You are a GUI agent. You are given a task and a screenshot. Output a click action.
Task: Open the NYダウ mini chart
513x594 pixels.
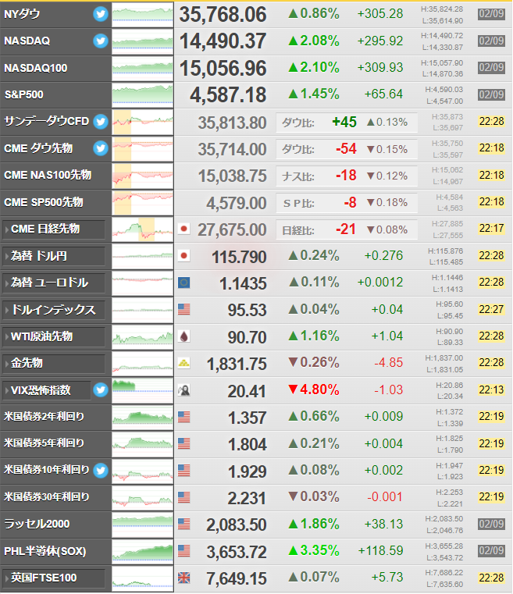click(142, 14)
